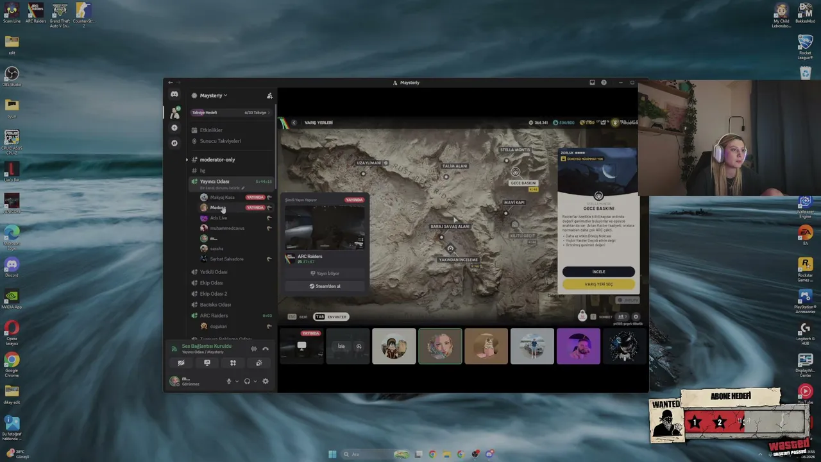Open the ARC Raiders desktop shortcut
The height and width of the screenshot is (462, 821).
pos(36,13)
